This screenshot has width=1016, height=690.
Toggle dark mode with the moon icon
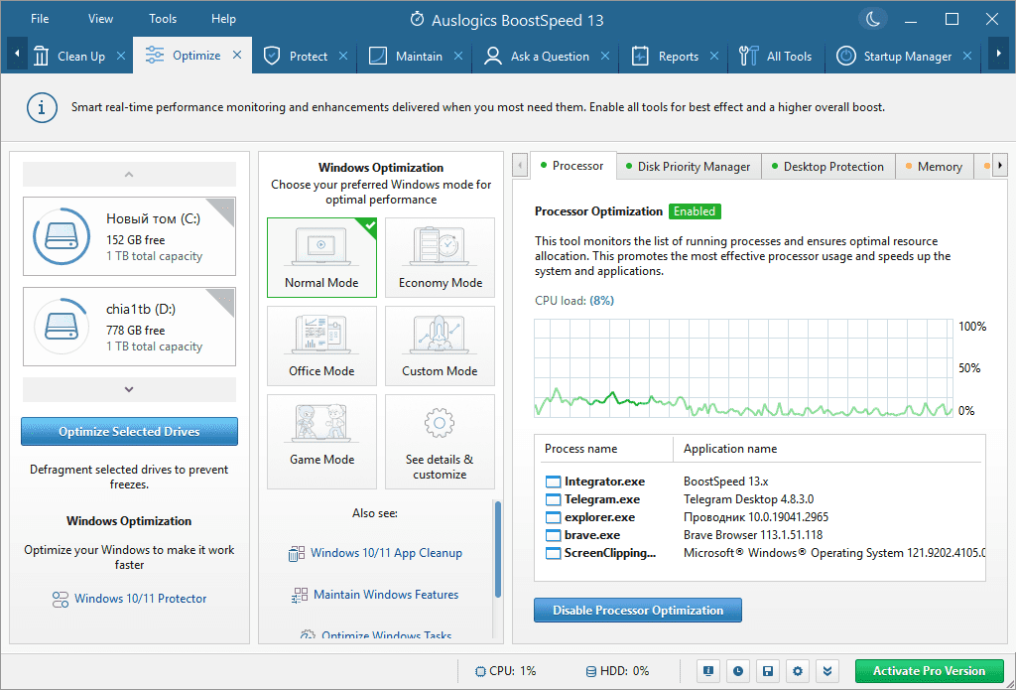(873, 19)
